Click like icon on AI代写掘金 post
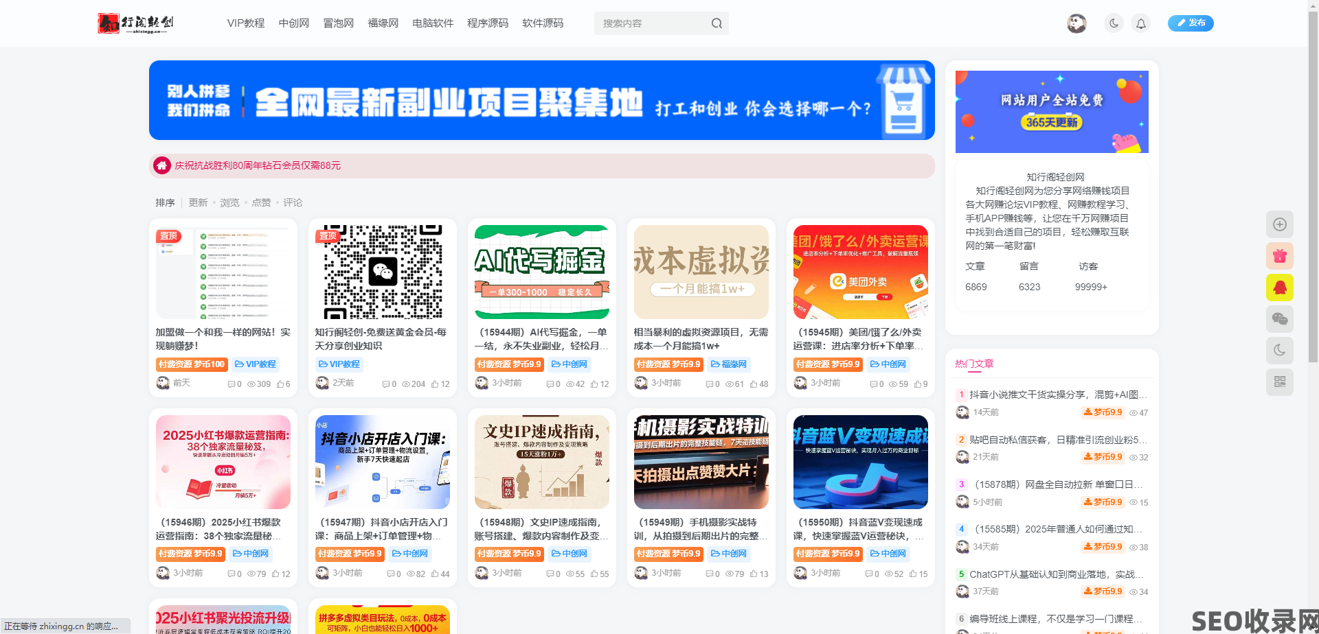Screen dimensions: 1319x634 [x=594, y=384]
